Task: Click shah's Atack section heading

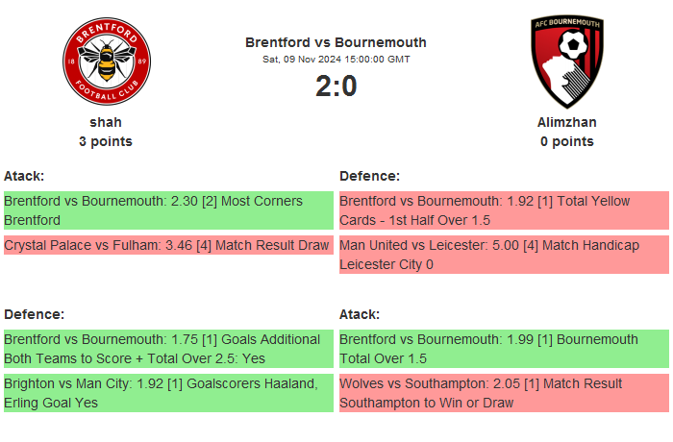Action: click(24, 176)
